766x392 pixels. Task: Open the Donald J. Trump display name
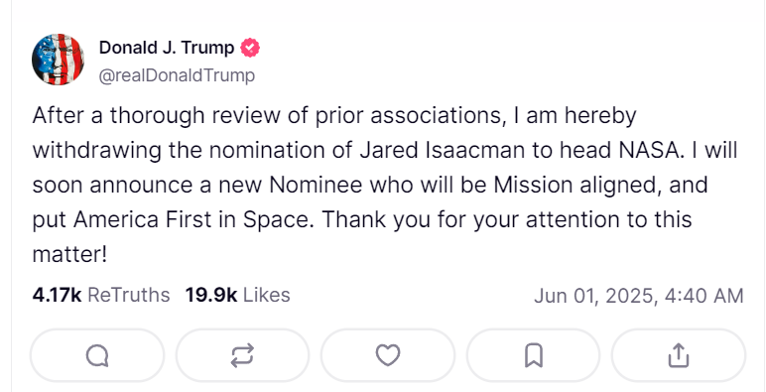167,48
